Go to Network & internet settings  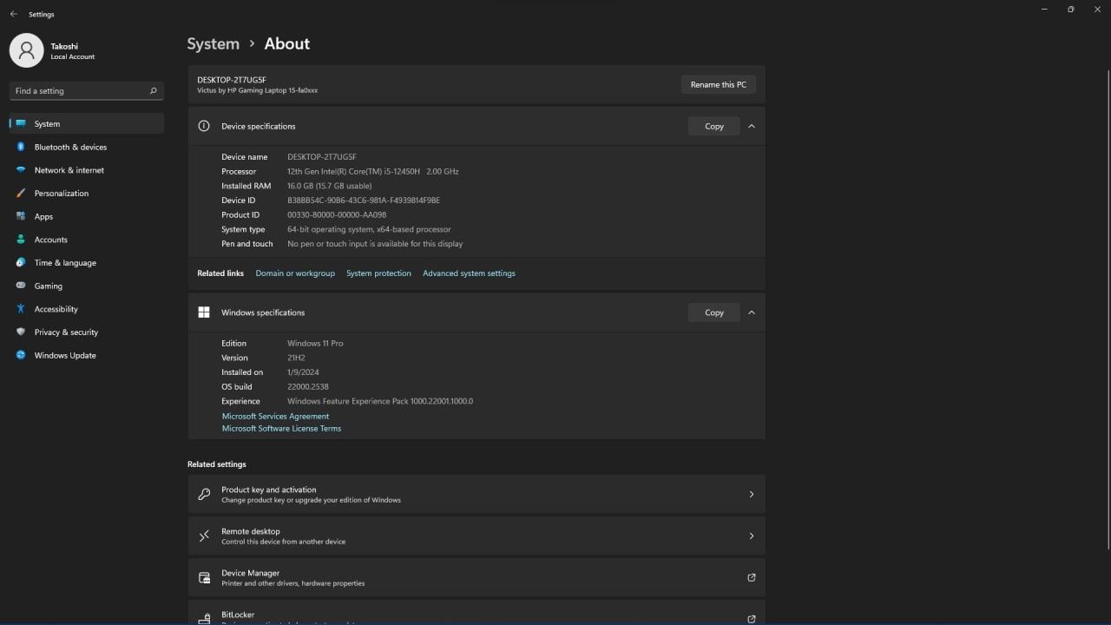[87, 170]
